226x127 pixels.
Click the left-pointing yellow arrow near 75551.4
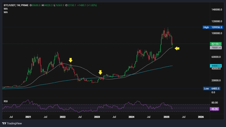click(177, 48)
